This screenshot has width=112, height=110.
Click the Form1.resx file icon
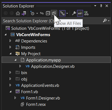tap(22, 104)
